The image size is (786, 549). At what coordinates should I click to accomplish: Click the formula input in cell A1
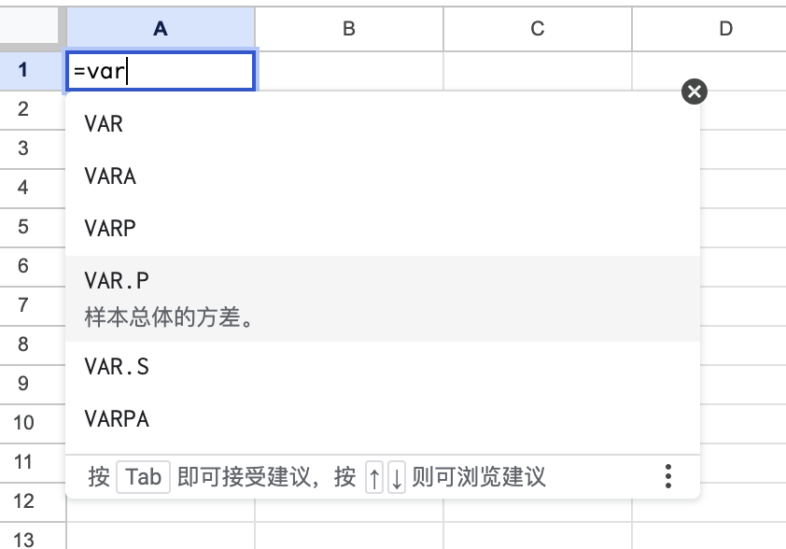click(161, 71)
